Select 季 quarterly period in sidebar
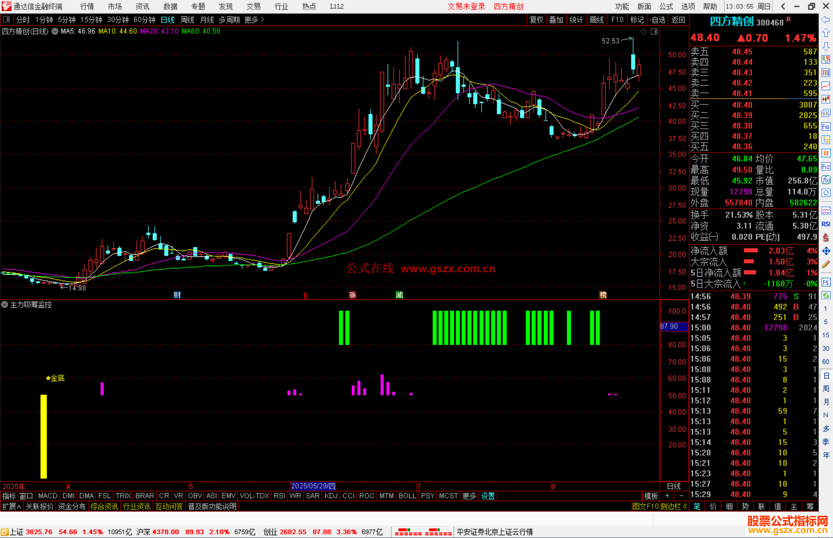 click(x=826, y=442)
